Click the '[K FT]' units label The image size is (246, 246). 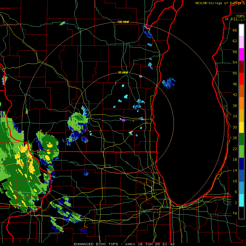point(231,19)
